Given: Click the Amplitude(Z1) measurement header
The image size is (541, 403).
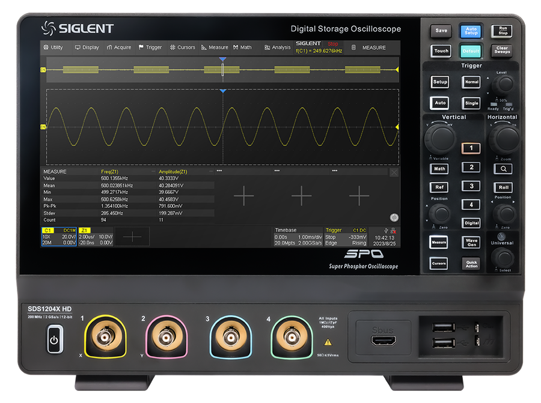Looking at the screenshot, I should [173, 172].
